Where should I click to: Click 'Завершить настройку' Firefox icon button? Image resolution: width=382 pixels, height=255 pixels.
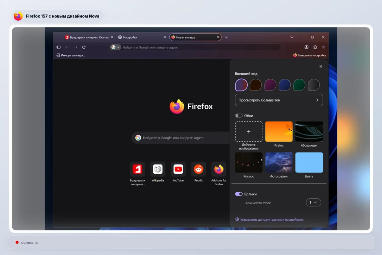[309, 55]
